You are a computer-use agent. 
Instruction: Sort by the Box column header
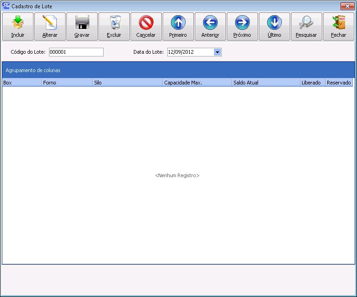pos(22,83)
